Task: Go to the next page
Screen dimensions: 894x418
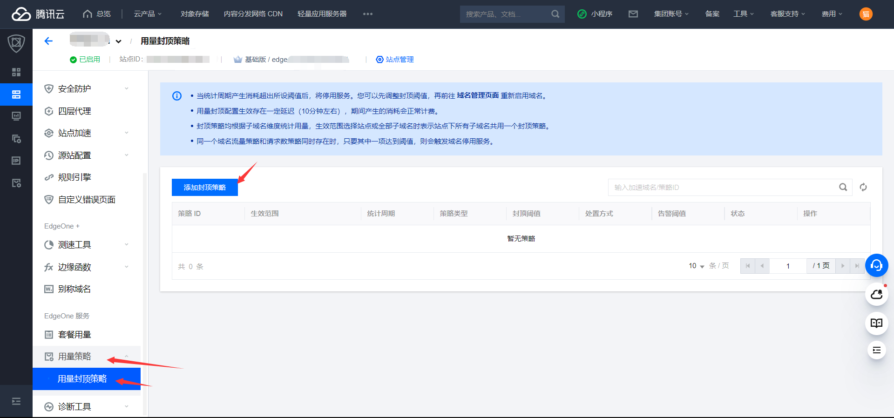Action: 843,266
